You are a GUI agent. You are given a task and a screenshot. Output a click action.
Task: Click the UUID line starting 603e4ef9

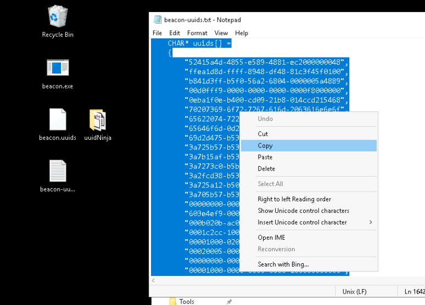[x=212, y=213]
